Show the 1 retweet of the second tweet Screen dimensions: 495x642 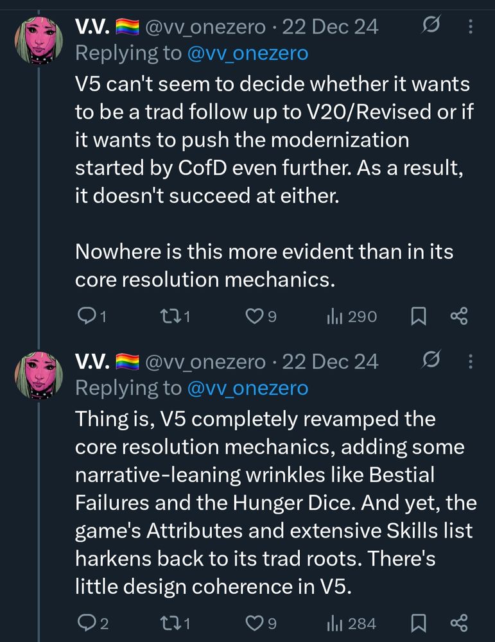(x=169, y=623)
